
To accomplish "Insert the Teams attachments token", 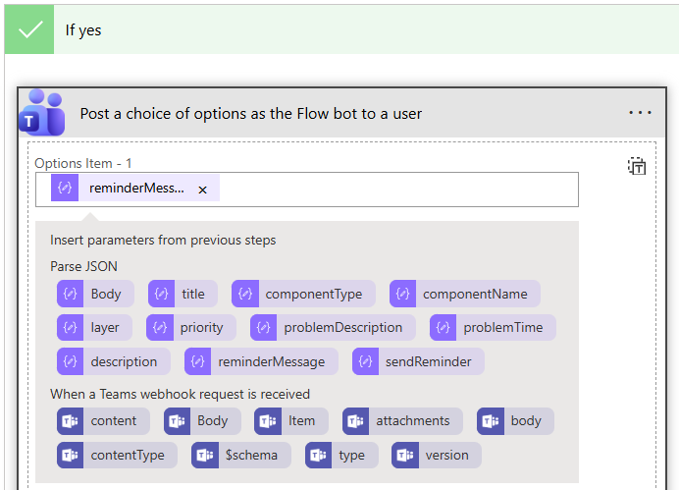I will click(402, 420).
